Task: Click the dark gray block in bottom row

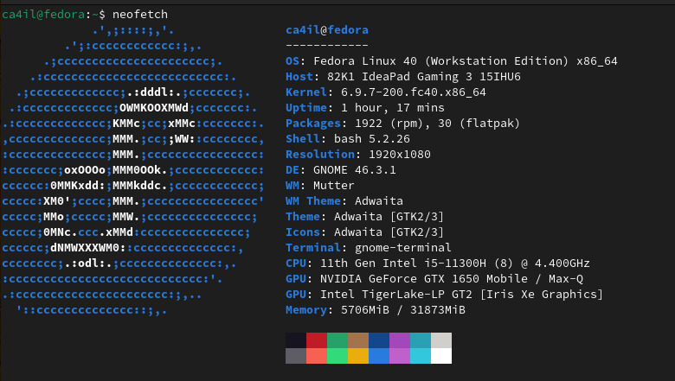Action: tap(296, 356)
